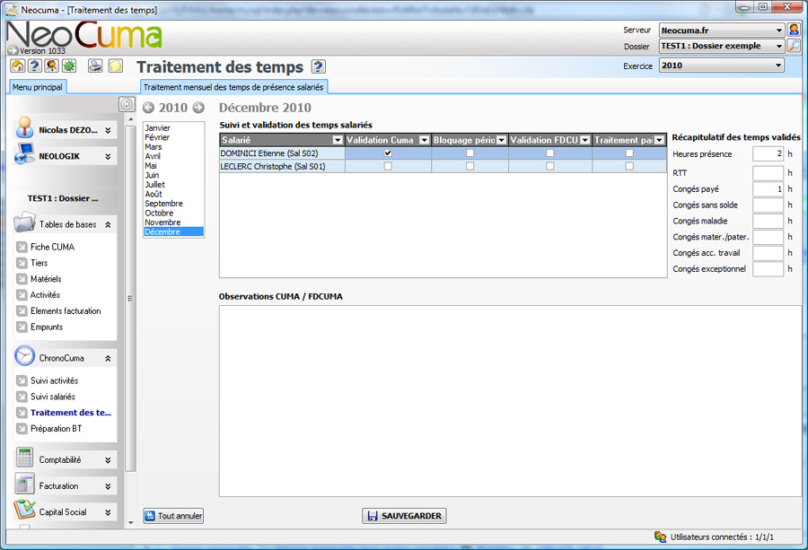Select the LECLERC Christophe (Sal S01) row
Image resolution: width=808 pixels, height=550 pixels.
click(443, 166)
